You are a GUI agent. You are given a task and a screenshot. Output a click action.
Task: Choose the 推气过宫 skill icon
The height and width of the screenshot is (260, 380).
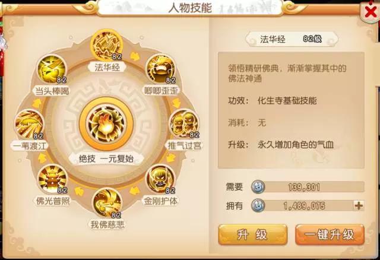pyautogui.click(x=184, y=124)
